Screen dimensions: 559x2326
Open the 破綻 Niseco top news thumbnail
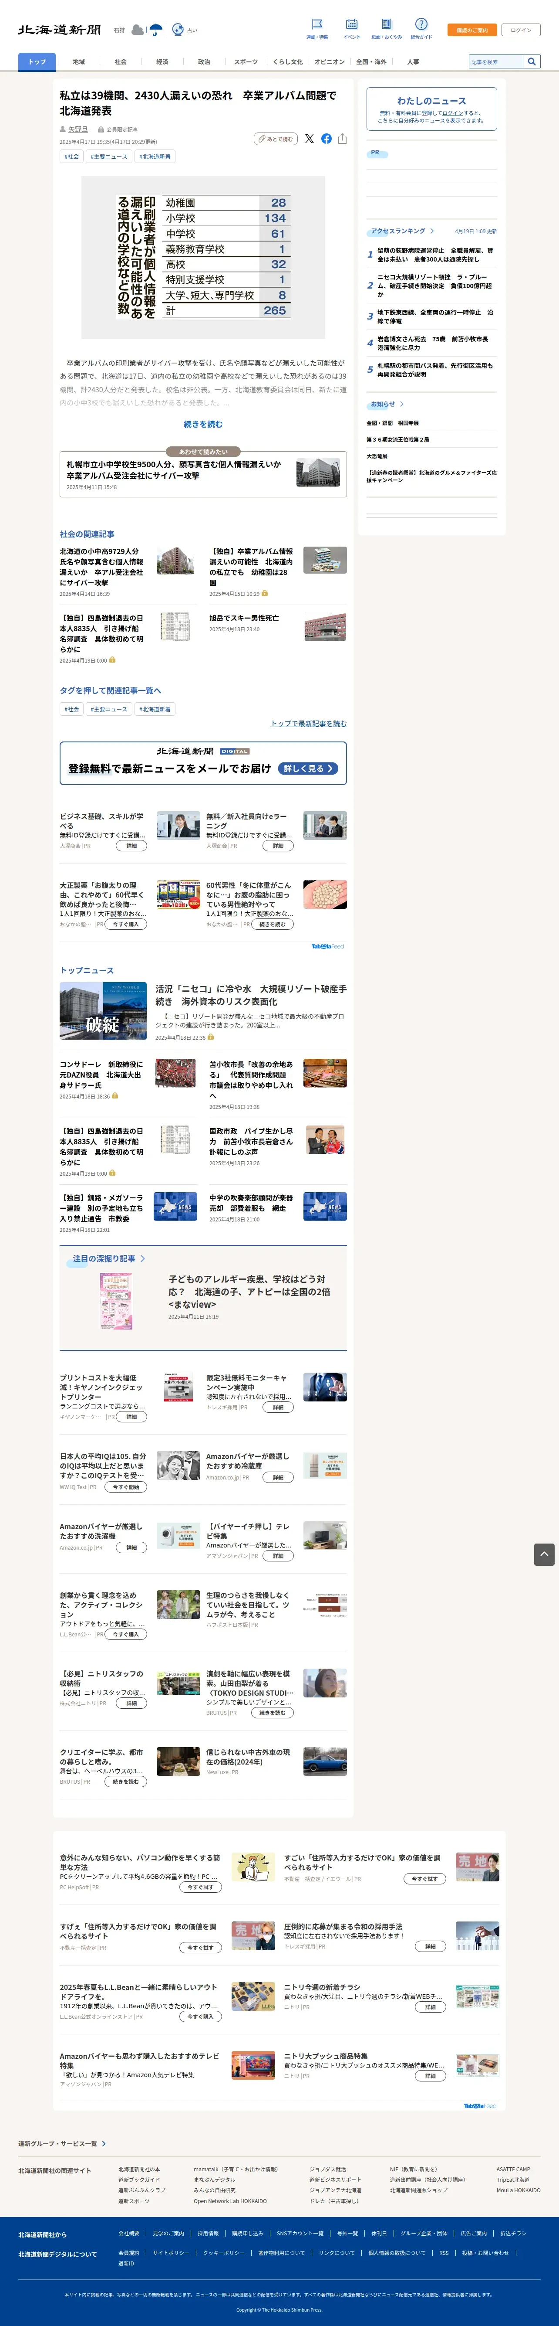click(103, 1011)
